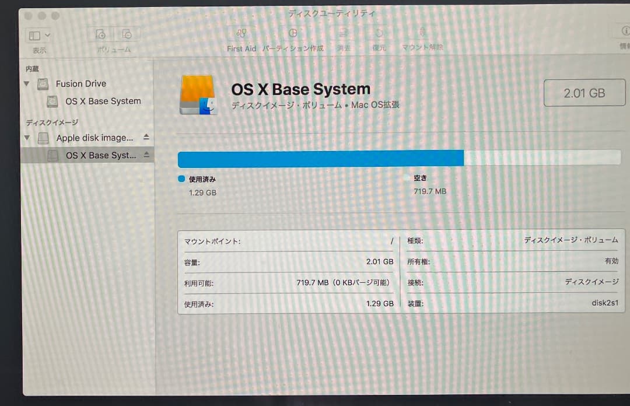The image size is (630, 406).
Task: Collapse the Fusion Drive disclosure triangle
Action: point(26,83)
